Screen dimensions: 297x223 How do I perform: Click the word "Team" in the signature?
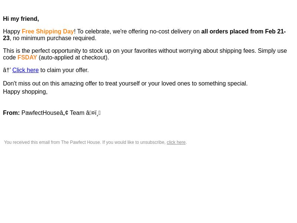click(77, 113)
